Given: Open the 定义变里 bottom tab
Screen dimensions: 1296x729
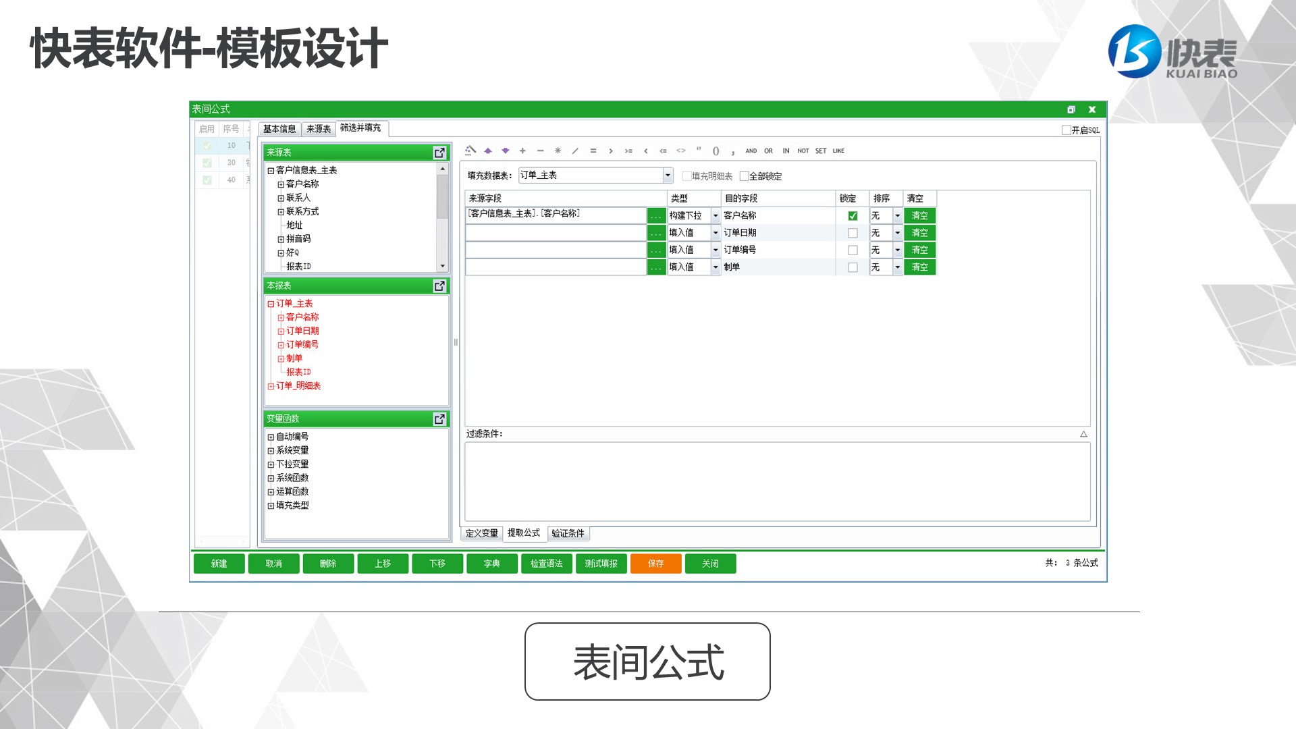Looking at the screenshot, I should pyautogui.click(x=482, y=533).
